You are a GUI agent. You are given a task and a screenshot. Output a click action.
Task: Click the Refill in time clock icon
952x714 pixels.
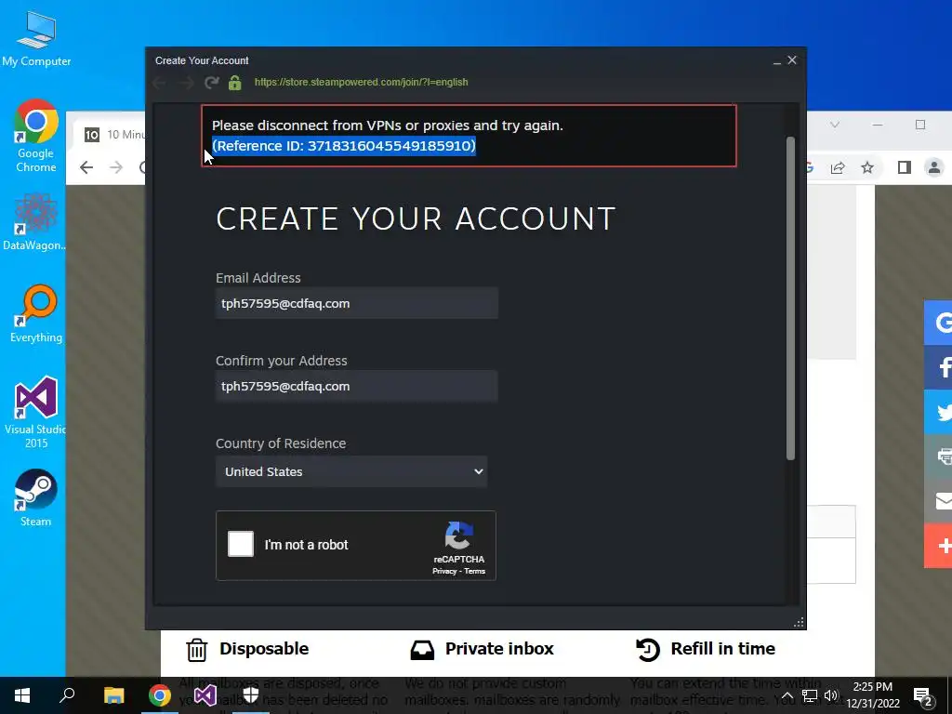point(648,650)
